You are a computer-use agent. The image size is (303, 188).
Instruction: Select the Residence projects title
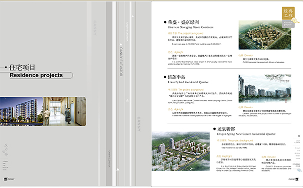(x=37, y=75)
